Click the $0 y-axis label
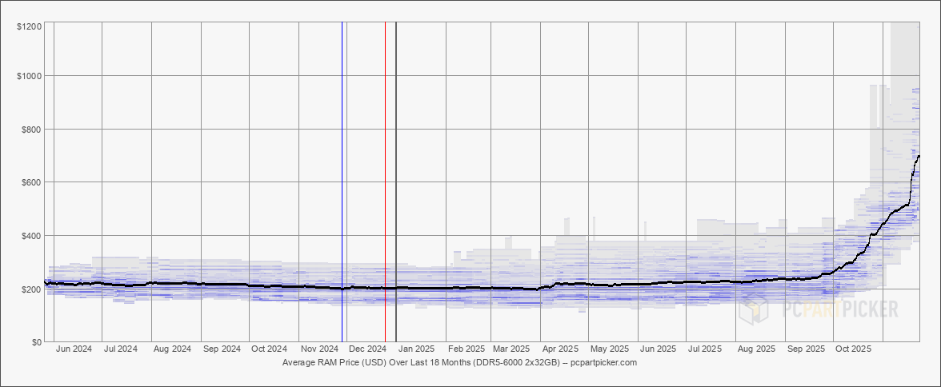 click(35, 342)
